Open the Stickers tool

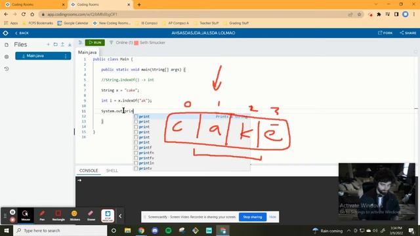tap(75, 216)
